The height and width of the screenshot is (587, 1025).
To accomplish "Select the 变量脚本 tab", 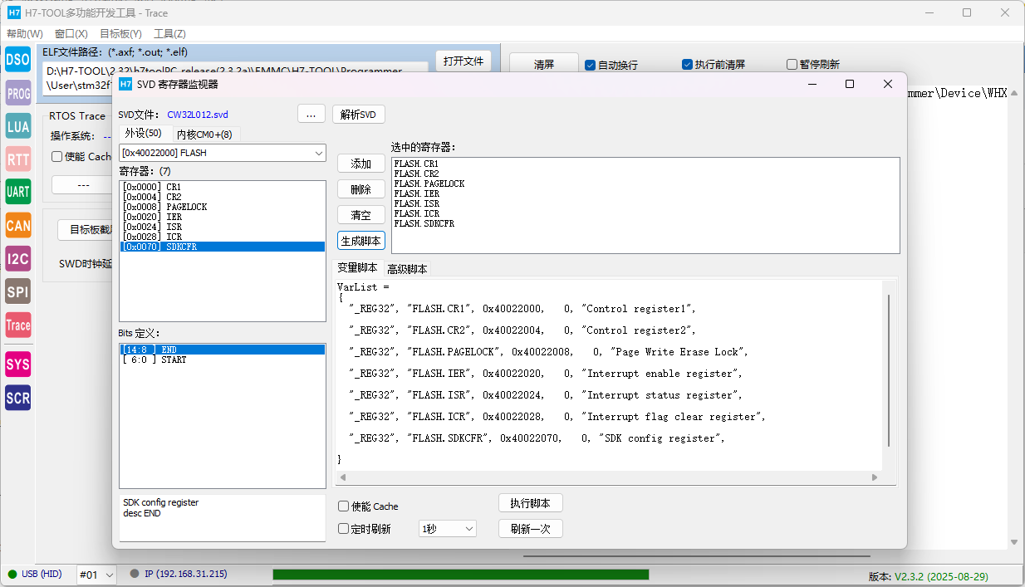I will [357, 268].
